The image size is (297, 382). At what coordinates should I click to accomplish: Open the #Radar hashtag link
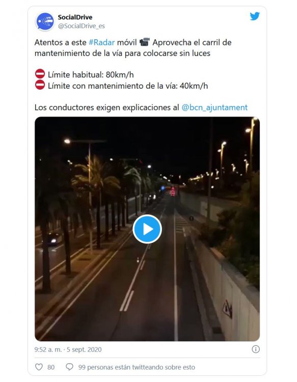pyautogui.click(x=101, y=42)
